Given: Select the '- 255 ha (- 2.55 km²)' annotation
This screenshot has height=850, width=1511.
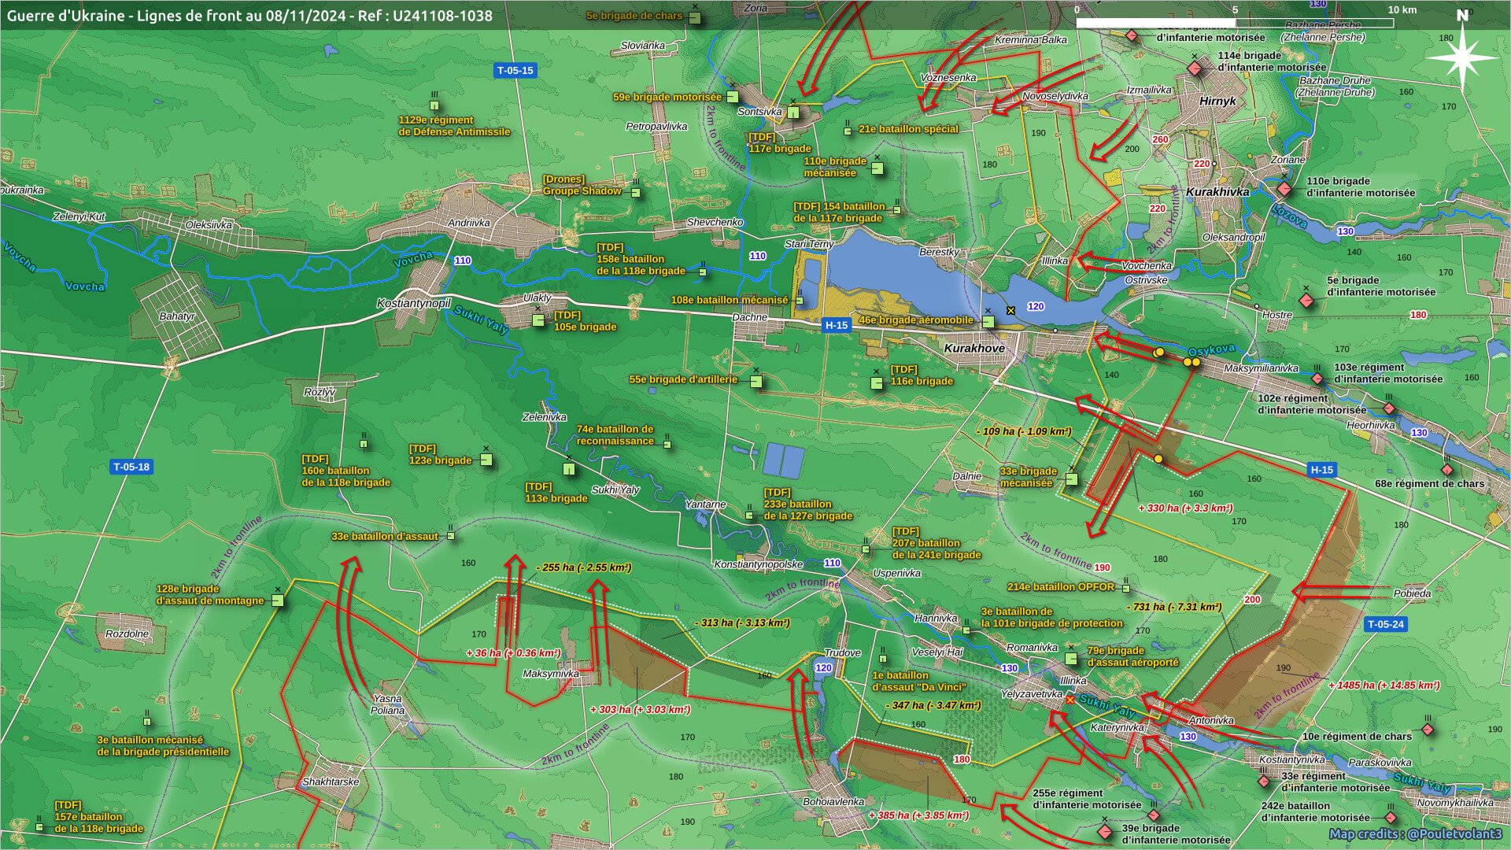Looking at the screenshot, I should pyautogui.click(x=584, y=567).
